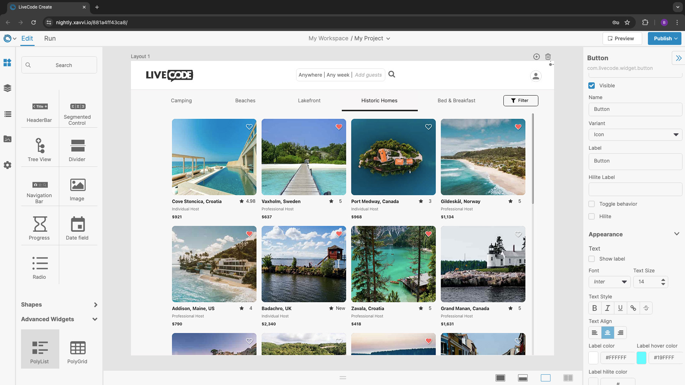Check the Show label checkbox

pos(592,259)
